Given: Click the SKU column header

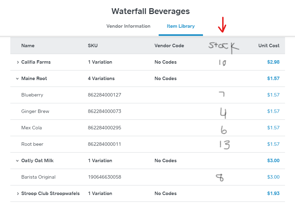Looking at the screenshot, I should point(93,46).
